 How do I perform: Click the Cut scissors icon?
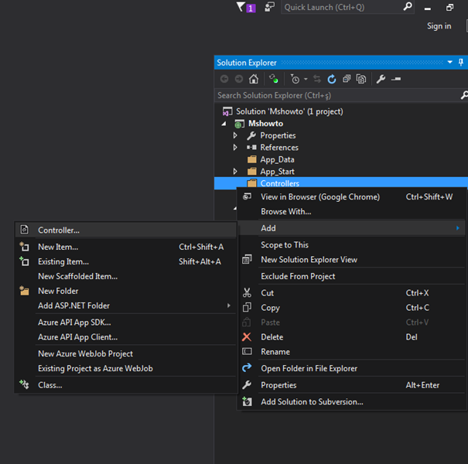click(247, 293)
